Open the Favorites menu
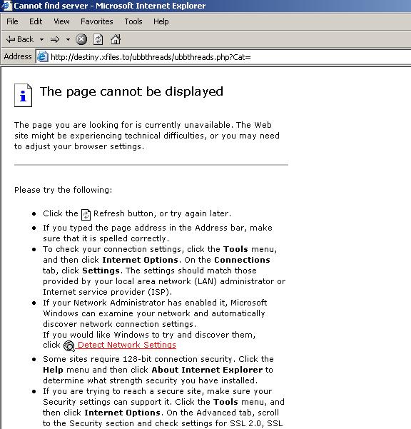The width and height of the screenshot is (411, 429). (97, 21)
